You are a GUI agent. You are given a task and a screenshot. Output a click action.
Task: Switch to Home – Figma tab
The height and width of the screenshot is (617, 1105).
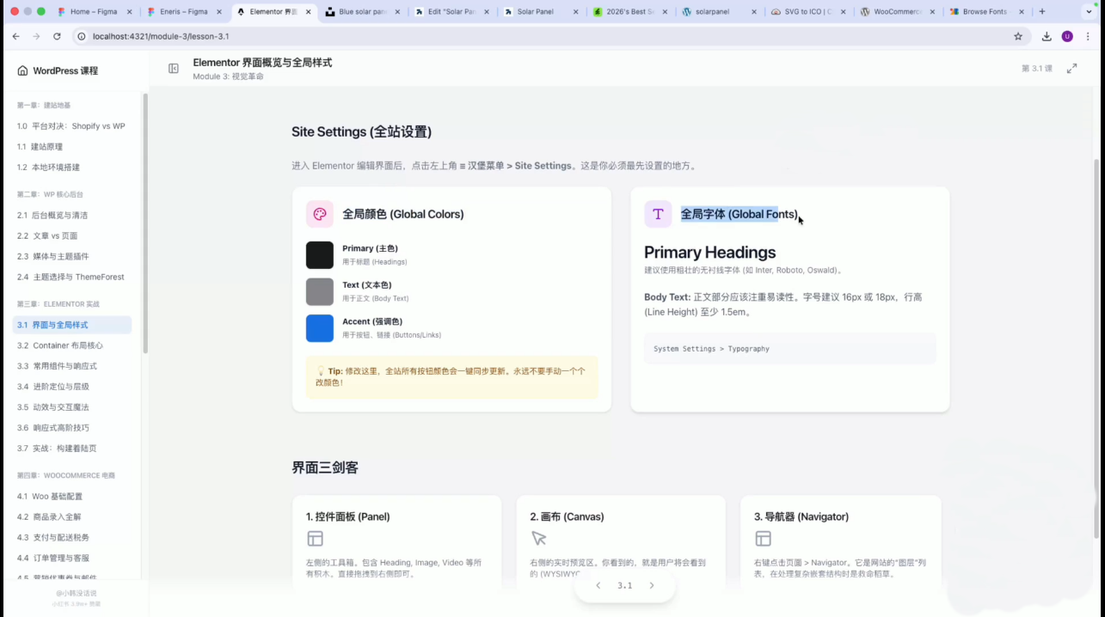tap(93, 12)
